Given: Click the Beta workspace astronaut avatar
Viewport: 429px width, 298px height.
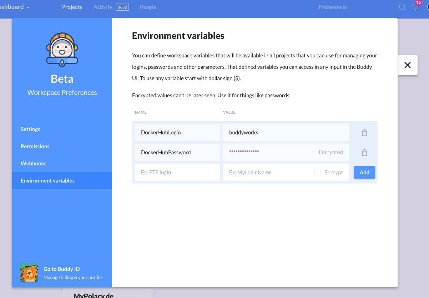Looking at the screenshot, I should tap(62, 49).
